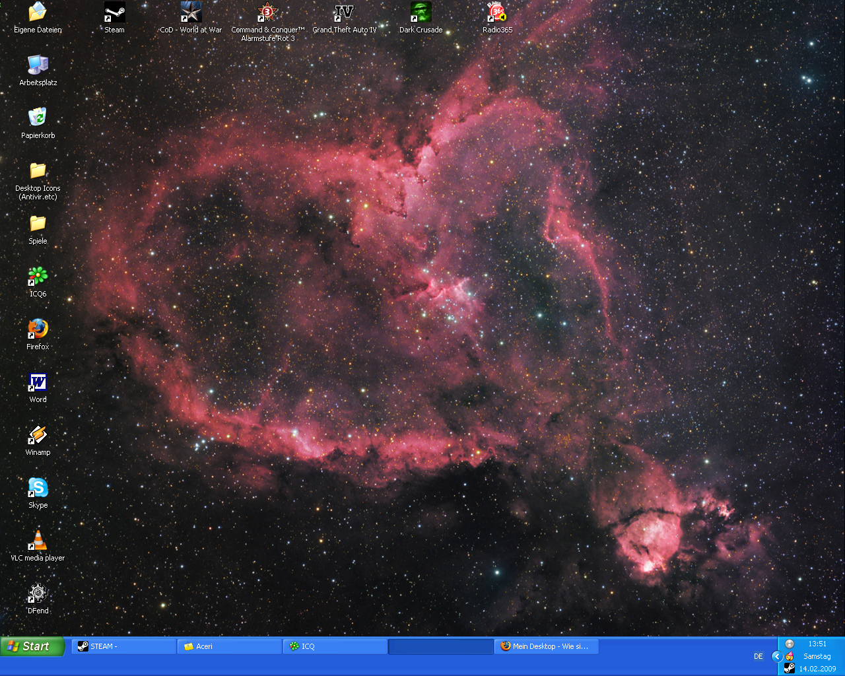Click the Dark Crusade desktop icon
845x676 pixels.
[x=421, y=13]
